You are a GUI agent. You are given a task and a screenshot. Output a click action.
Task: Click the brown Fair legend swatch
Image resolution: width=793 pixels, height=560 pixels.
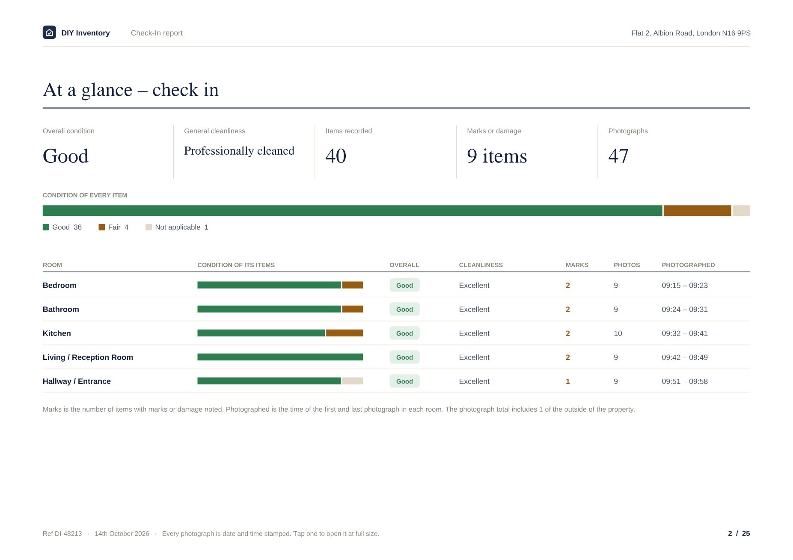coord(102,227)
